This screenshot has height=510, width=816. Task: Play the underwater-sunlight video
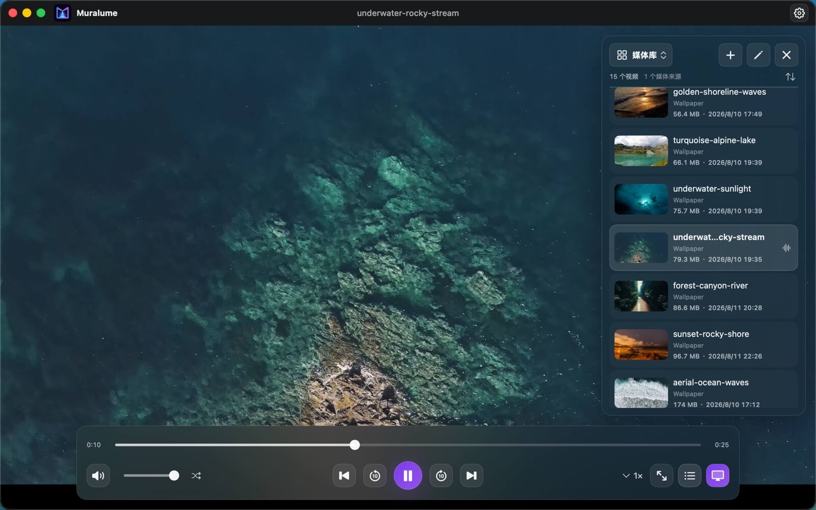click(704, 199)
